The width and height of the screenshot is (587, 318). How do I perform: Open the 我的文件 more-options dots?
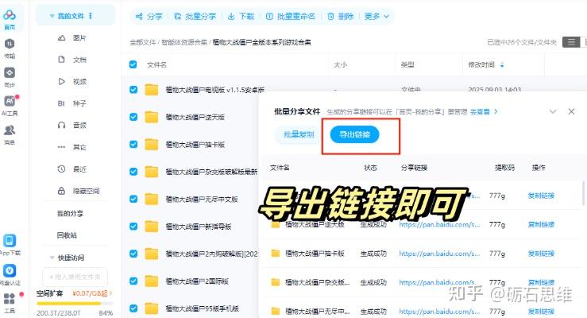click(91, 16)
